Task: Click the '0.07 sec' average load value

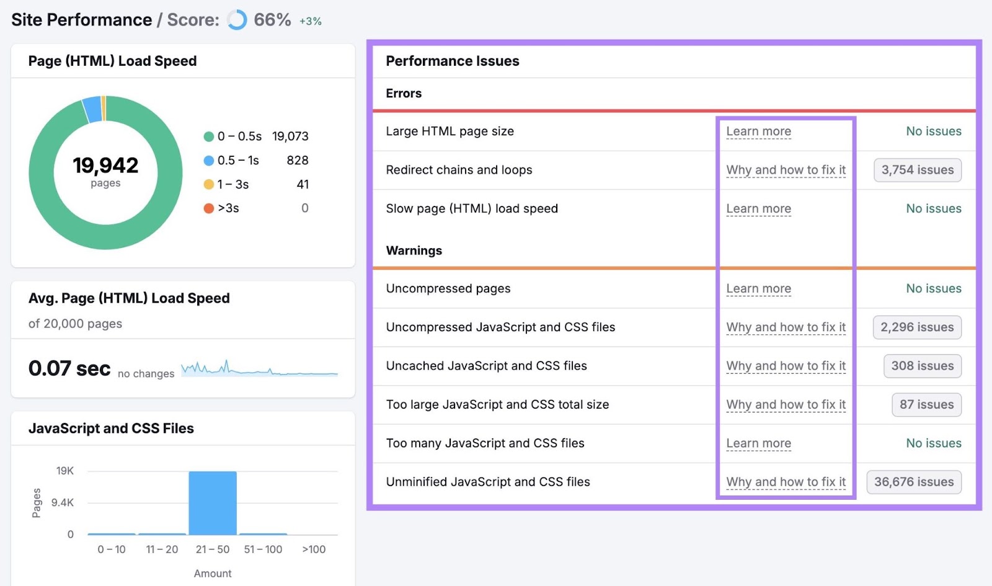Action: pos(69,368)
